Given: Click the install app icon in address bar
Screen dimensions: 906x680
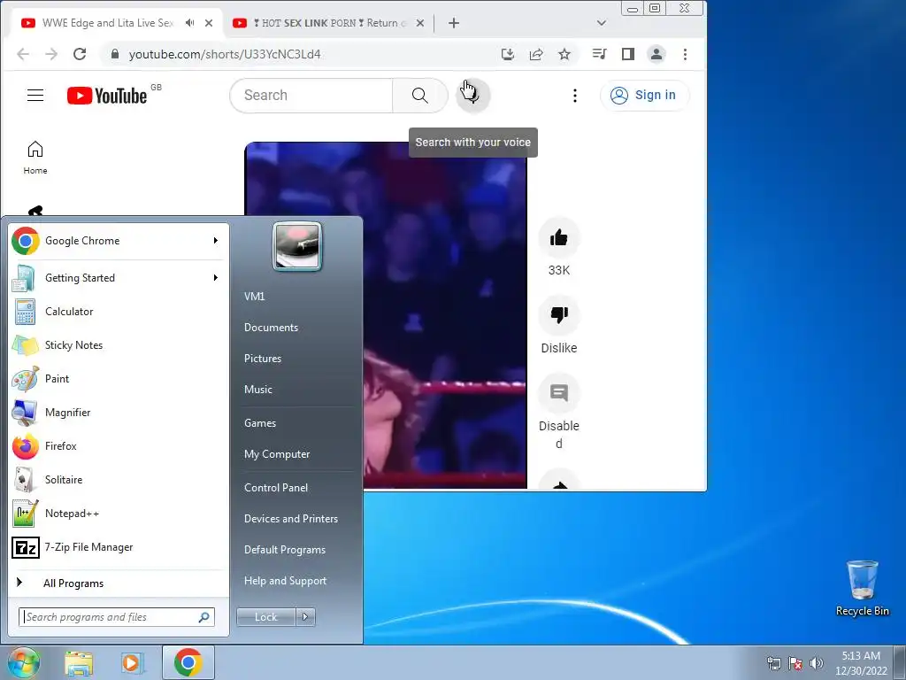Looking at the screenshot, I should [x=507, y=54].
